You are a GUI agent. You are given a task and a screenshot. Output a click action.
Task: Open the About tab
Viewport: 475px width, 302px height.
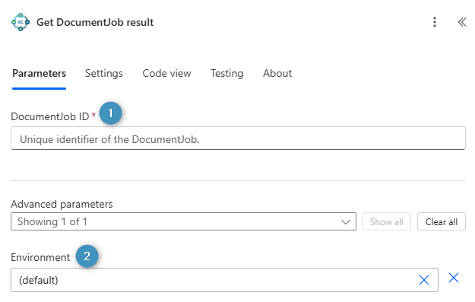click(277, 73)
